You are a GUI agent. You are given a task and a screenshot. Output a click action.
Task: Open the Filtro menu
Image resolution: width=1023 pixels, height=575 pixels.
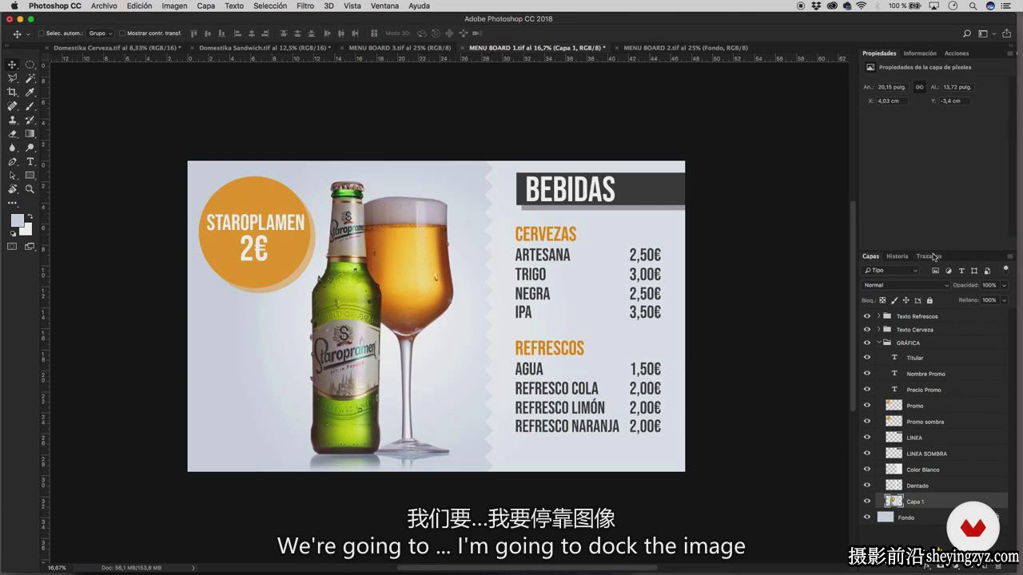coord(305,6)
